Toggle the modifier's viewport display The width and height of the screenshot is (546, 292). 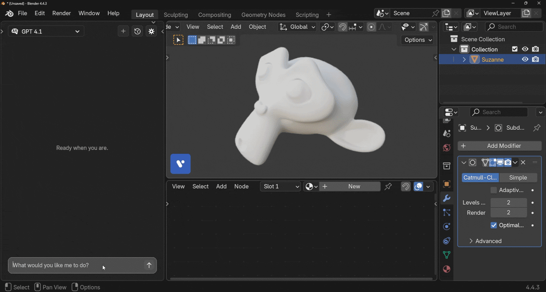pos(500,163)
